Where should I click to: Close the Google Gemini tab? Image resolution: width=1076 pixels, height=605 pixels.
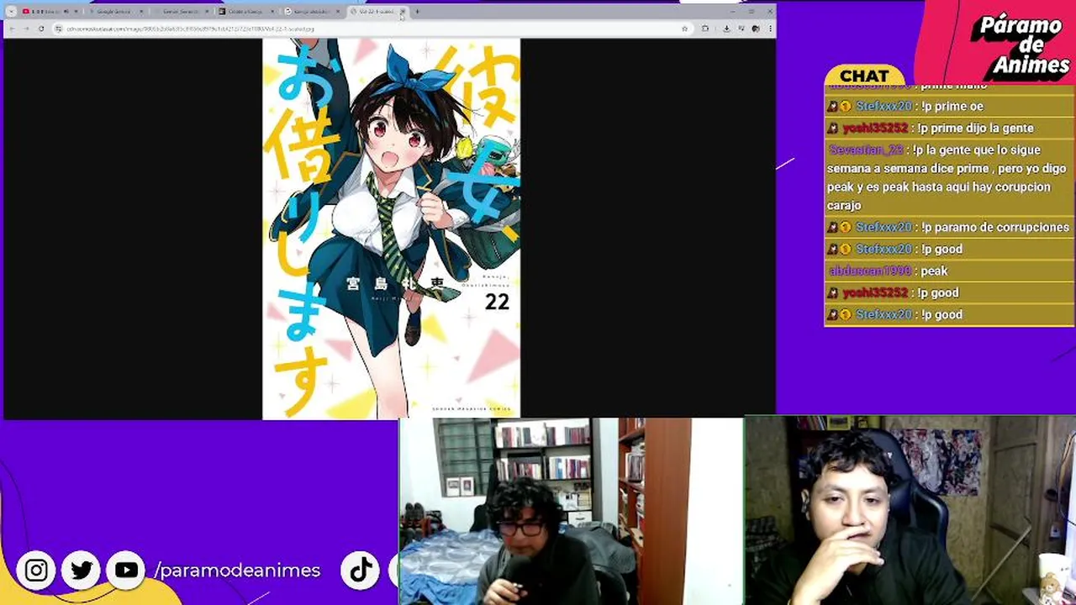(x=141, y=12)
